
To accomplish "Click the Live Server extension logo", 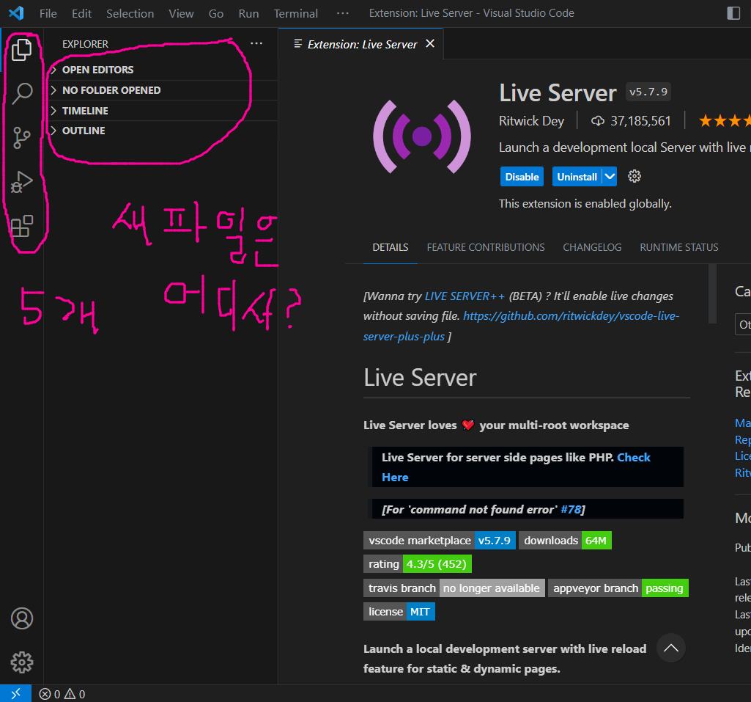I will [421, 136].
